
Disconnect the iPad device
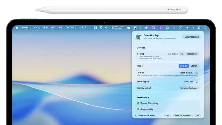[192, 54]
